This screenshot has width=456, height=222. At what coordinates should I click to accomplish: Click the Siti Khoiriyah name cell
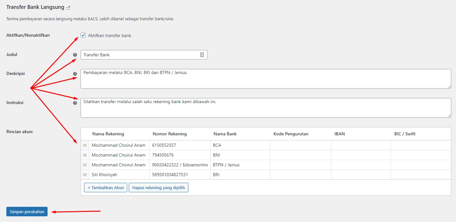tap(105, 175)
